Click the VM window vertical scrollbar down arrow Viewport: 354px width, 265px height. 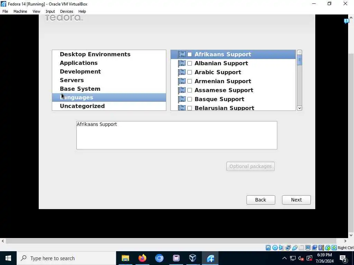coord(351,235)
